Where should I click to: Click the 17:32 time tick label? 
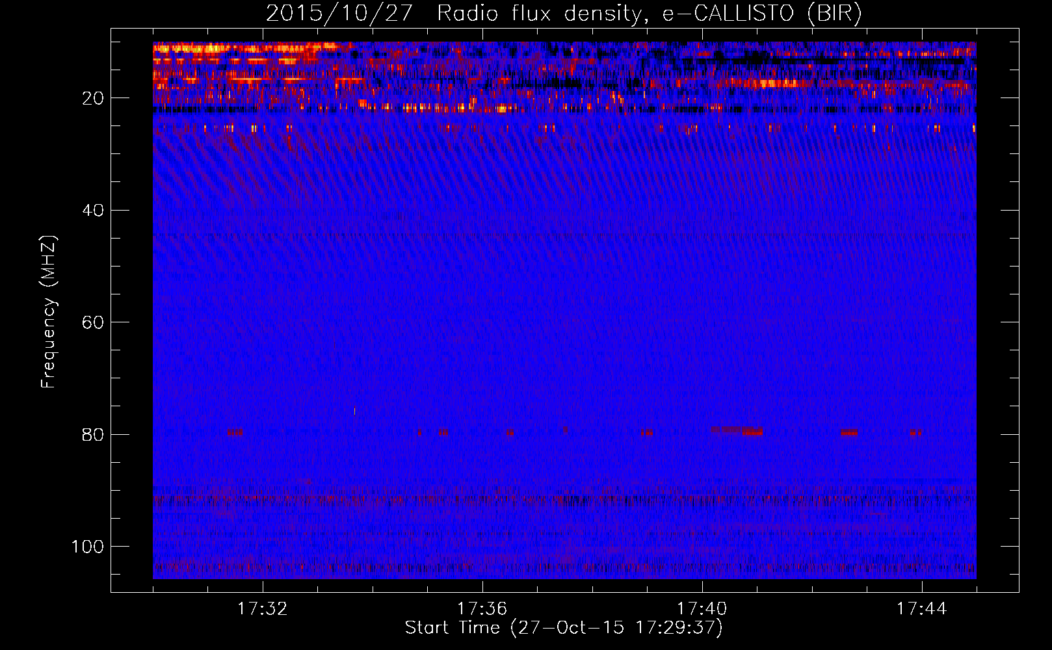(262, 609)
